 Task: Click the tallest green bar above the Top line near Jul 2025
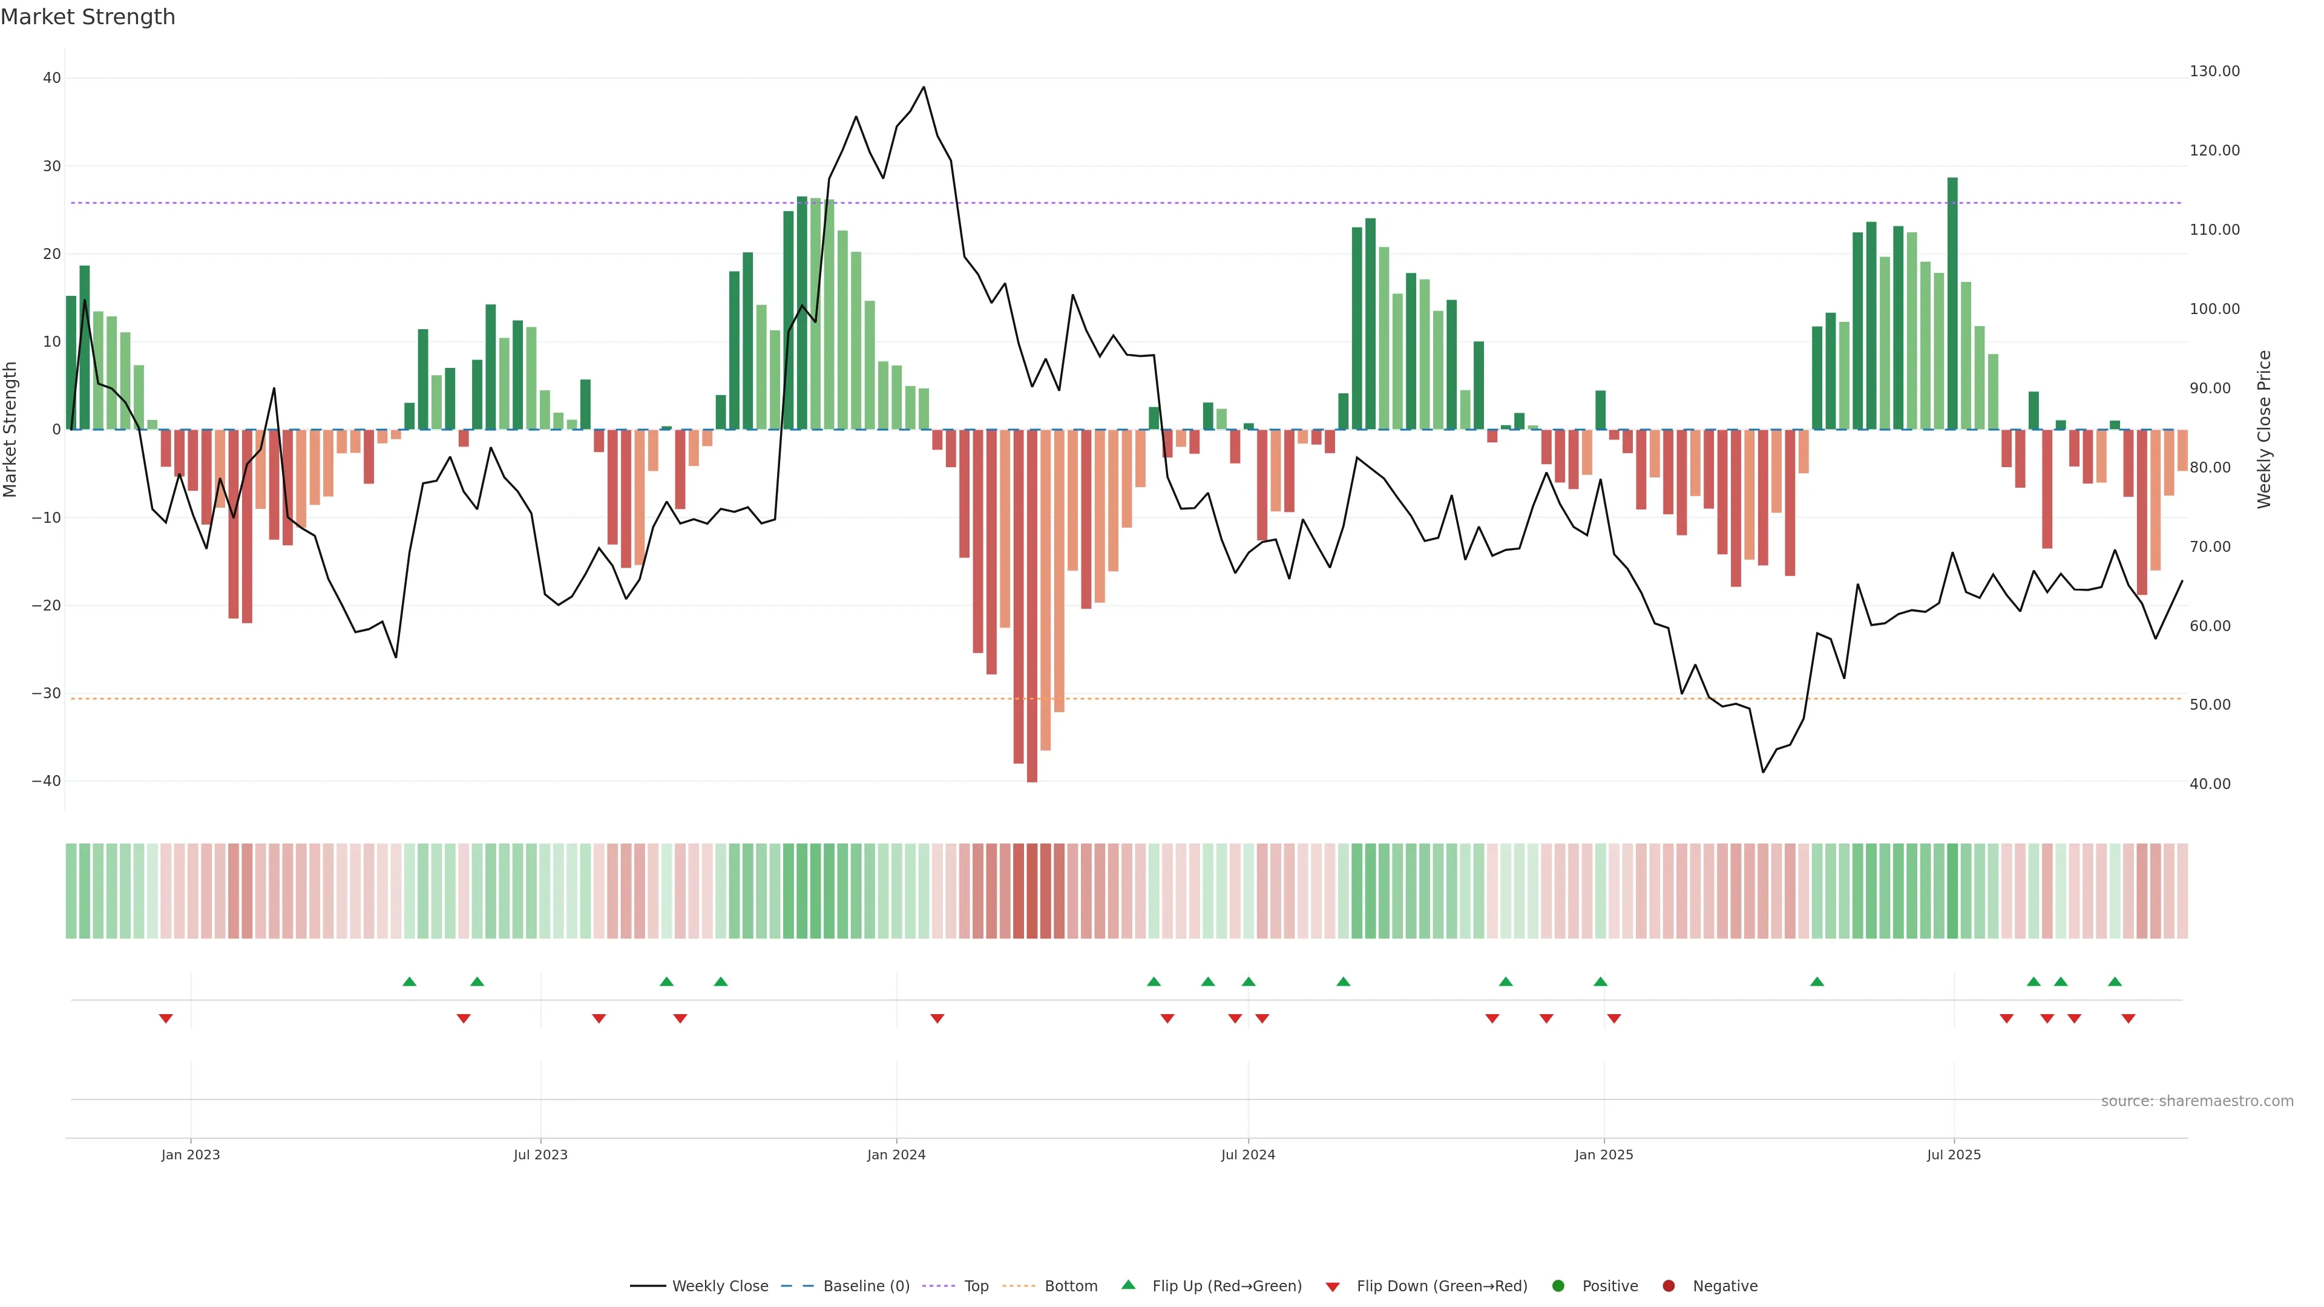1952,302
